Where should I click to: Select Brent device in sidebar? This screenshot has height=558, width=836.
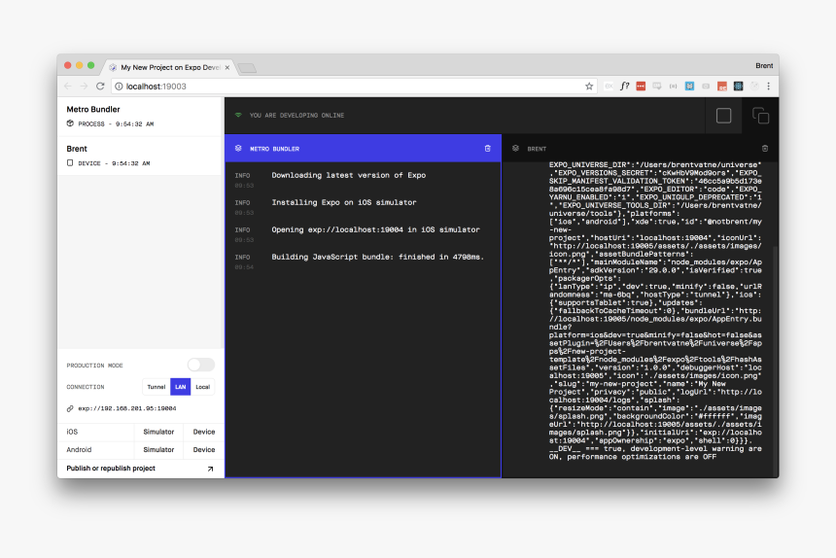click(x=139, y=156)
